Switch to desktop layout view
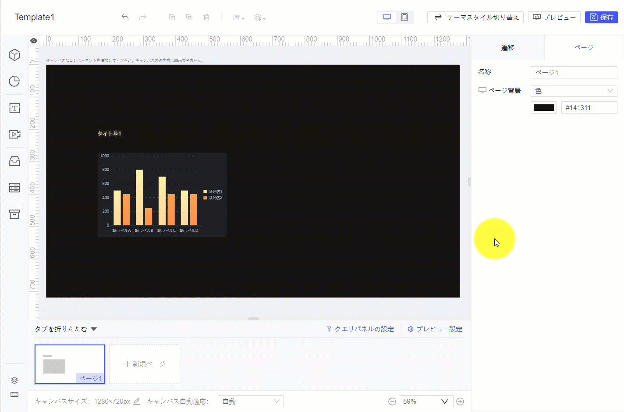The height and width of the screenshot is (412, 624). tap(387, 17)
